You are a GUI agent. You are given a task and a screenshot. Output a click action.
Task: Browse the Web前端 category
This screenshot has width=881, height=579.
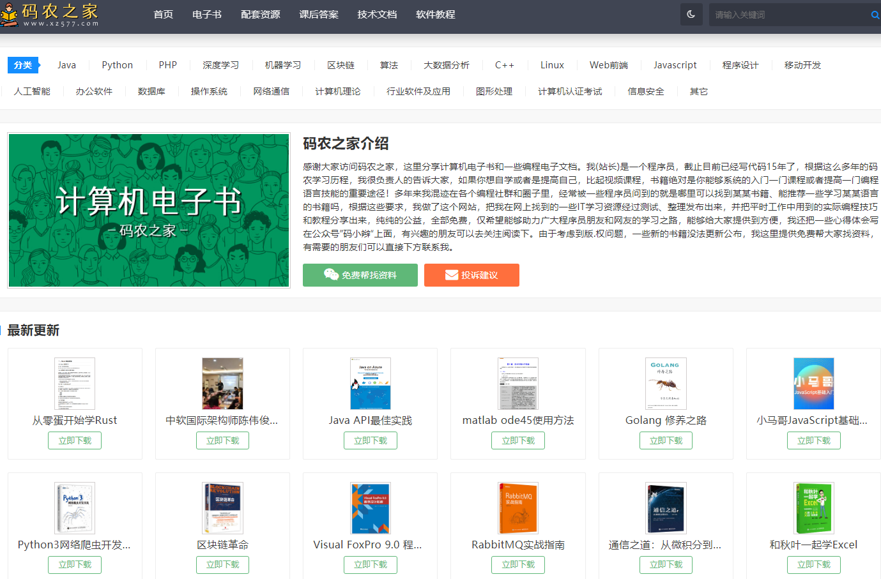click(x=609, y=65)
